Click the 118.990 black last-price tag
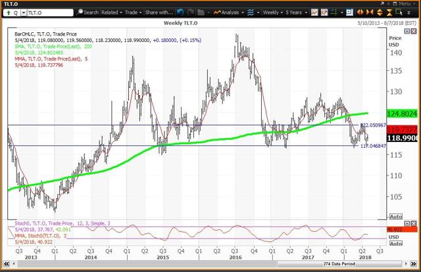 pyautogui.click(x=402, y=138)
